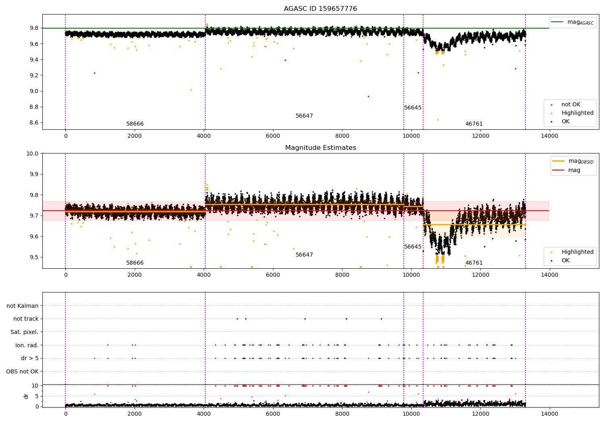Screen dimensions: 605x423
Task: Click x-axis tick 10000 under the bottom plot
Action: coord(411,414)
